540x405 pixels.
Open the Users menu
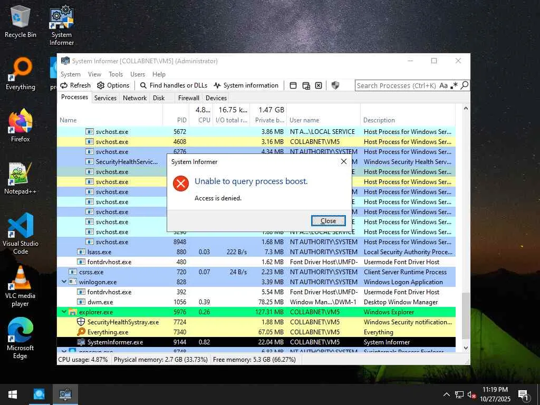138,74
